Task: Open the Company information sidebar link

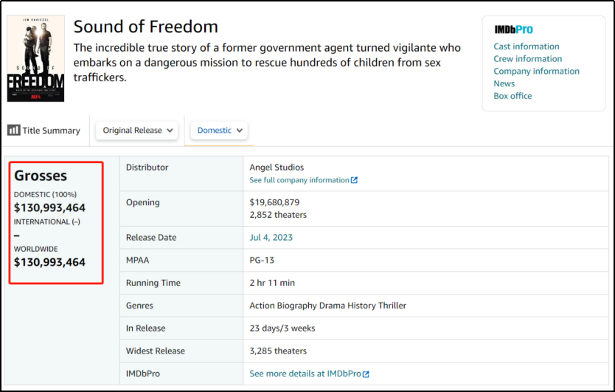Action: pyautogui.click(x=536, y=72)
